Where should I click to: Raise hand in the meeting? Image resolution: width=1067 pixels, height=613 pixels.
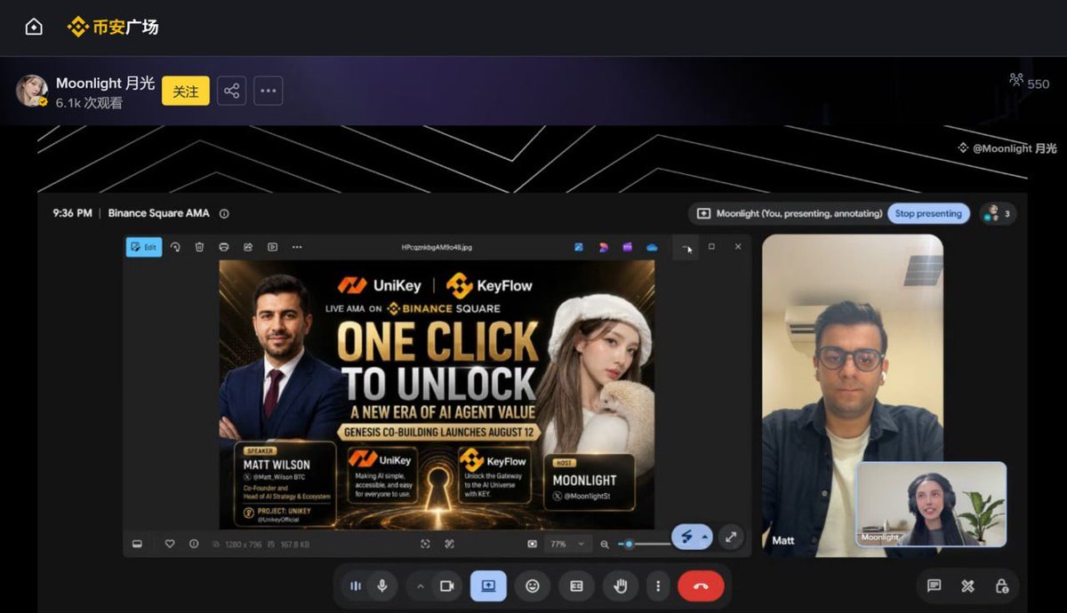pyautogui.click(x=621, y=585)
